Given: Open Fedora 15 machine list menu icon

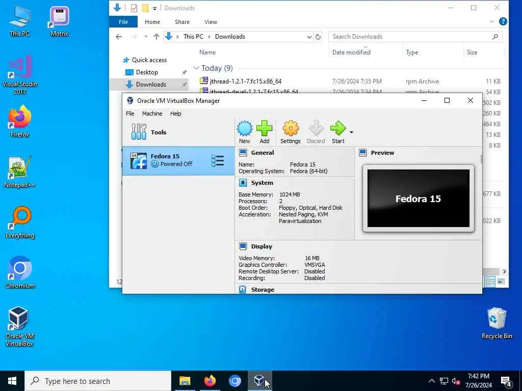Looking at the screenshot, I should (x=217, y=160).
